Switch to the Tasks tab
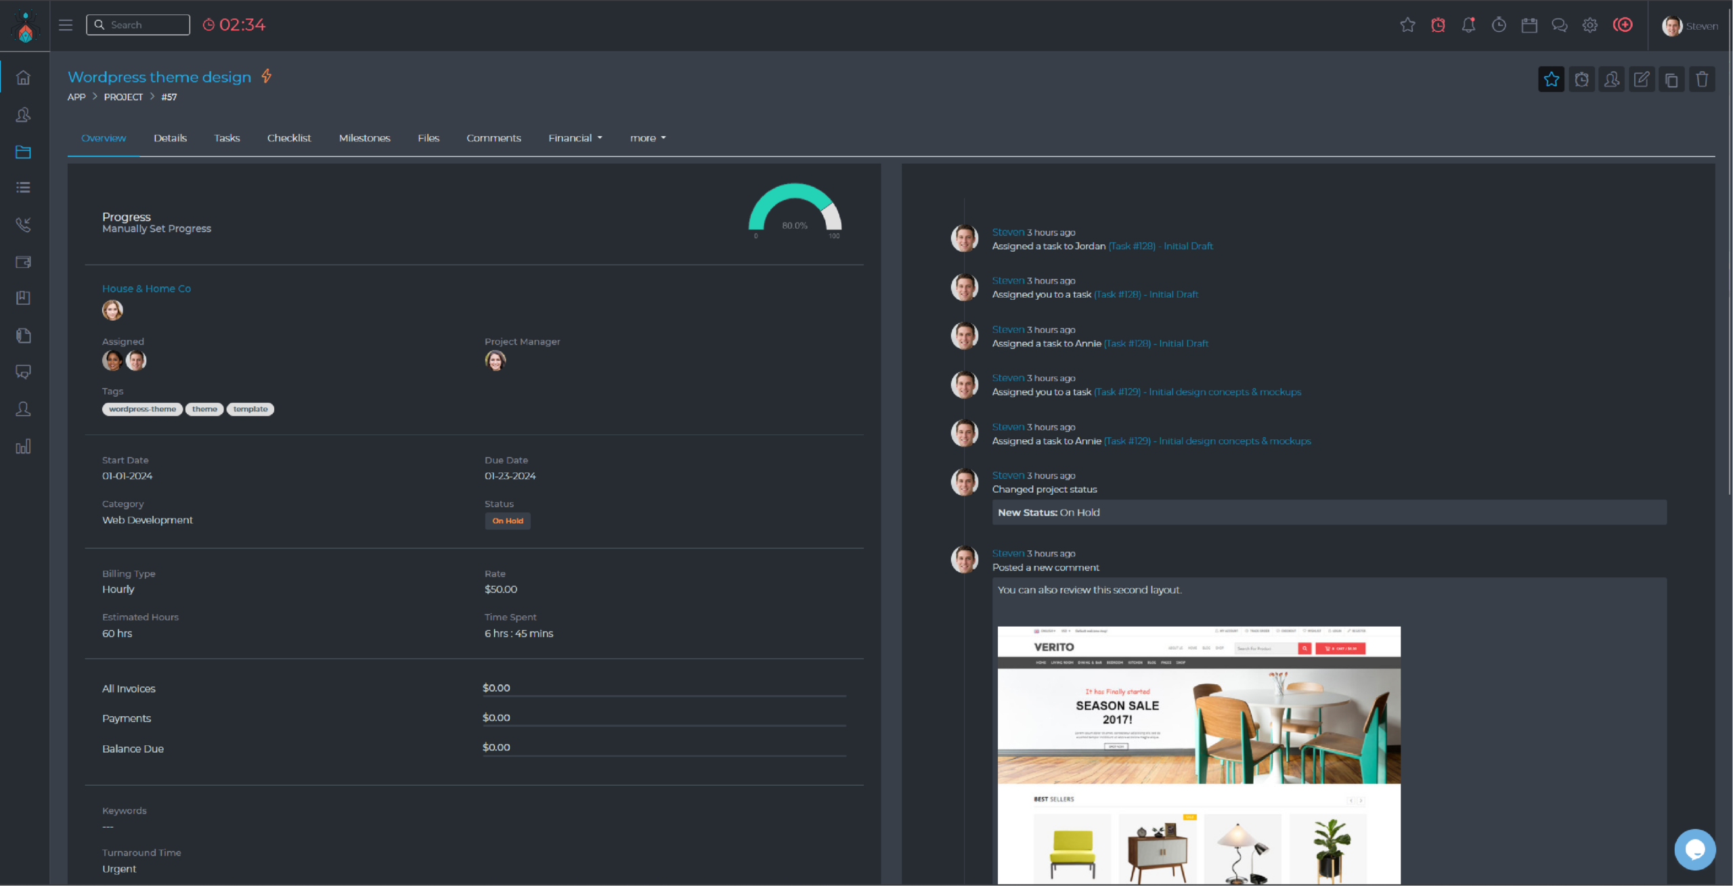Image resolution: width=1733 pixels, height=886 pixels. (x=227, y=138)
